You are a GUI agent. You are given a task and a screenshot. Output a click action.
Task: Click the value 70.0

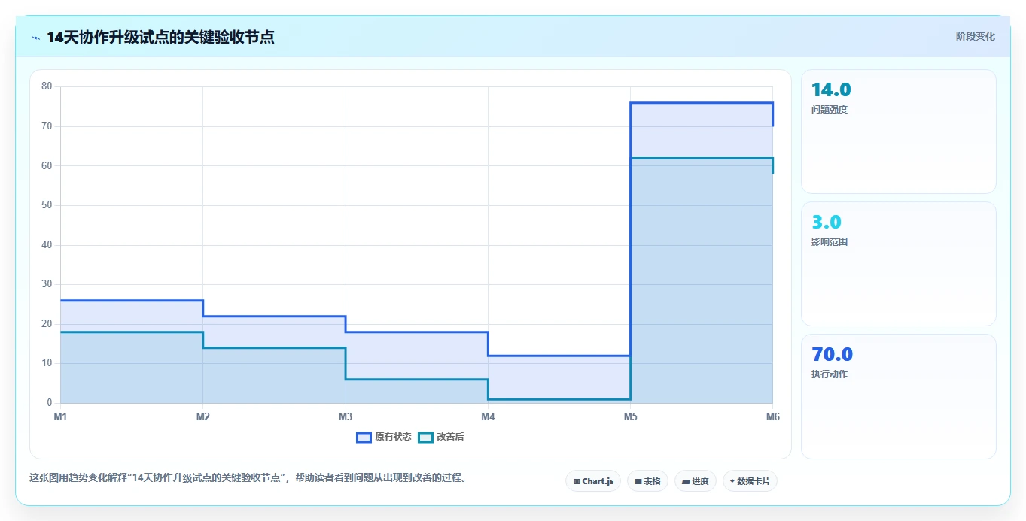832,355
